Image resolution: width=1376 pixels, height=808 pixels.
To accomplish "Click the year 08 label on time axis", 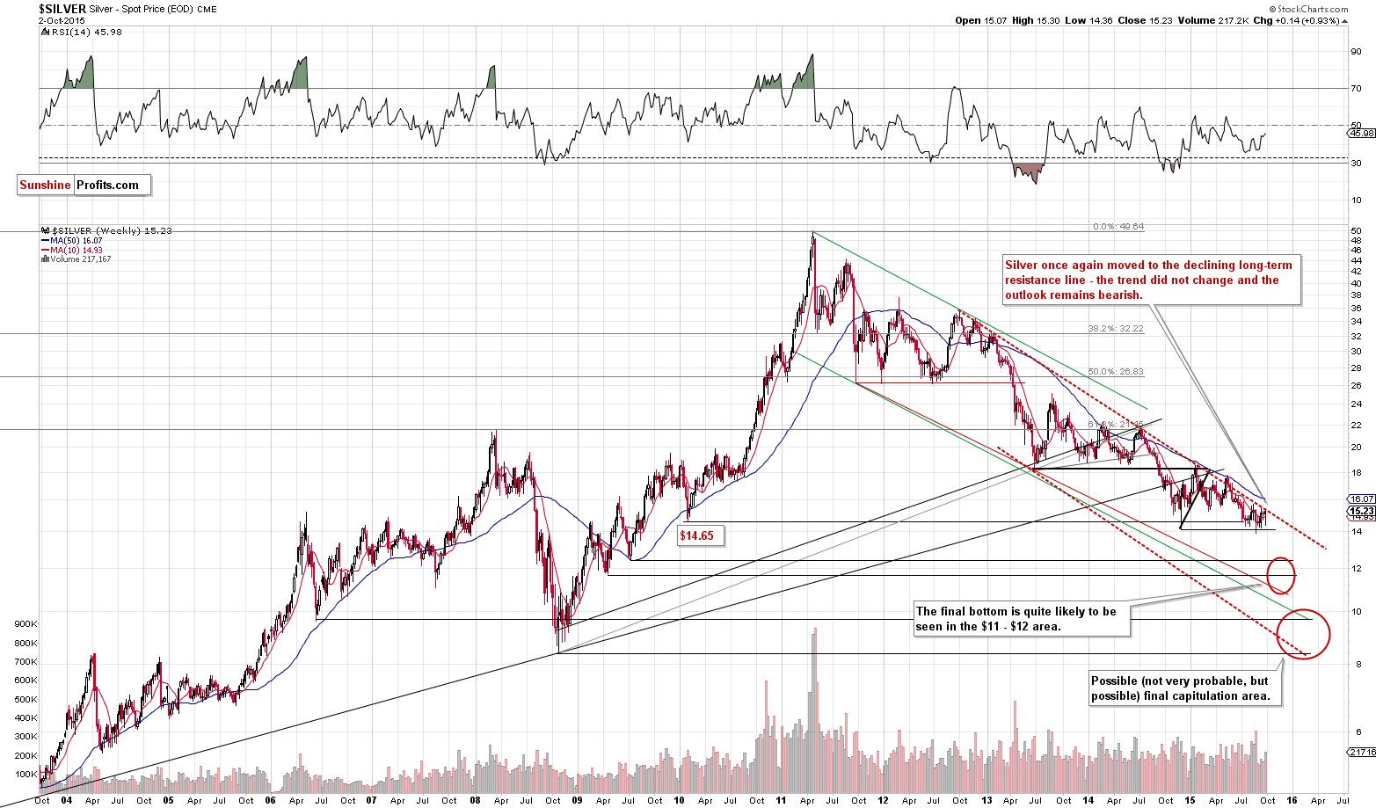I will (475, 801).
